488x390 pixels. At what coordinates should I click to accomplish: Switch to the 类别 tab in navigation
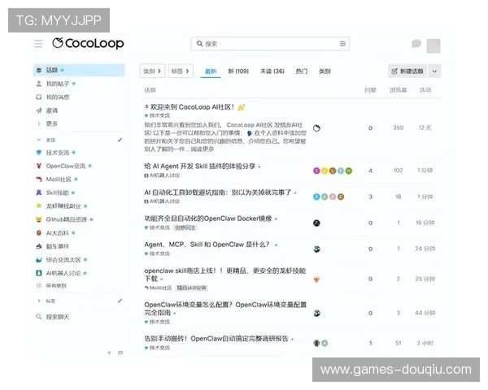[x=325, y=71]
